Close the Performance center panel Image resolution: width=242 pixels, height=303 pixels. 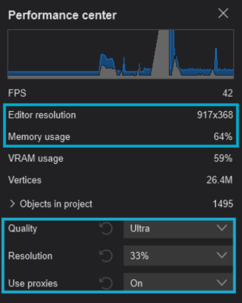[x=223, y=14]
